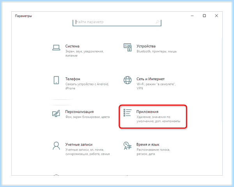Open Телефон settings category title
The image size is (234, 187).
(73, 79)
